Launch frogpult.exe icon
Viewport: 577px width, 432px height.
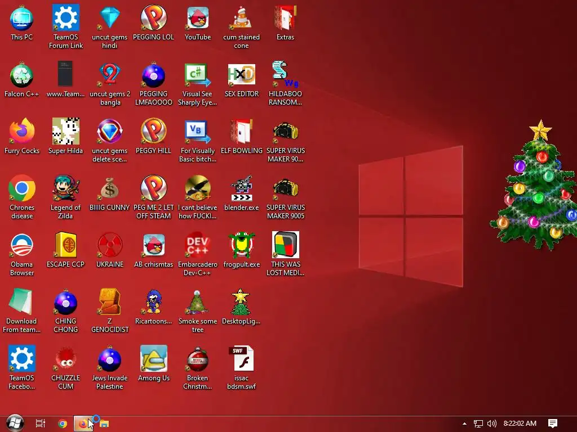(x=241, y=250)
